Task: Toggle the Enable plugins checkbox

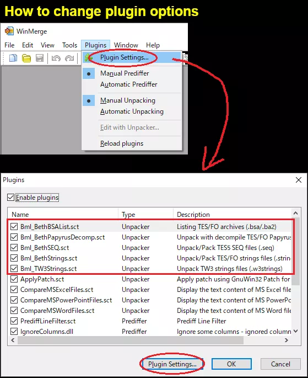Action: pyautogui.click(x=10, y=198)
